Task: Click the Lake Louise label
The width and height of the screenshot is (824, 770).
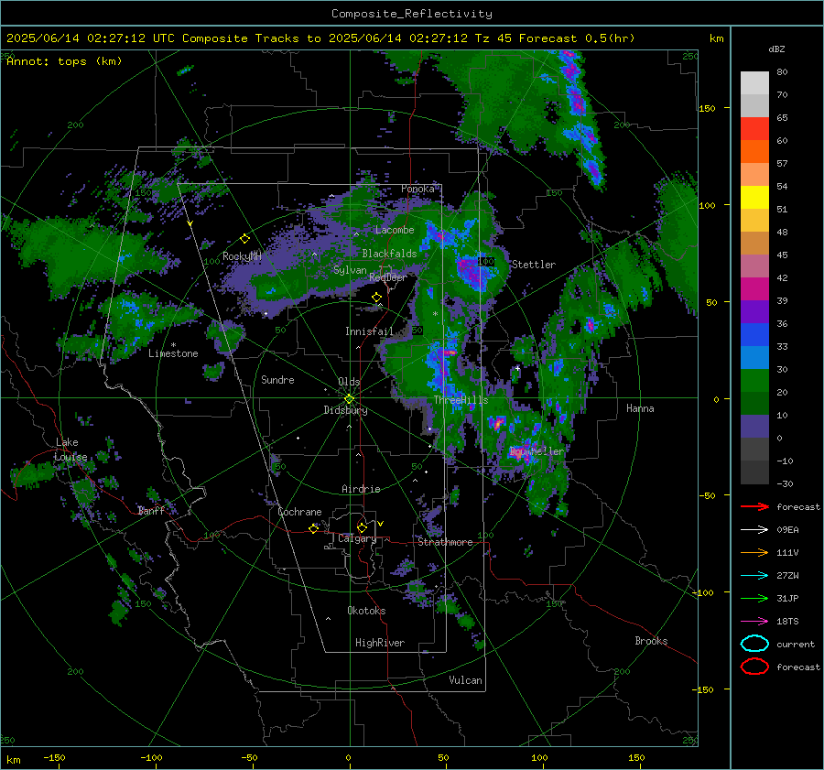Action: pos(70,450)
